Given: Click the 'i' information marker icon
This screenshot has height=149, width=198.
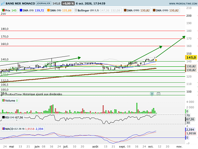Looking at the screenshot, I should [x=158, y=94].
